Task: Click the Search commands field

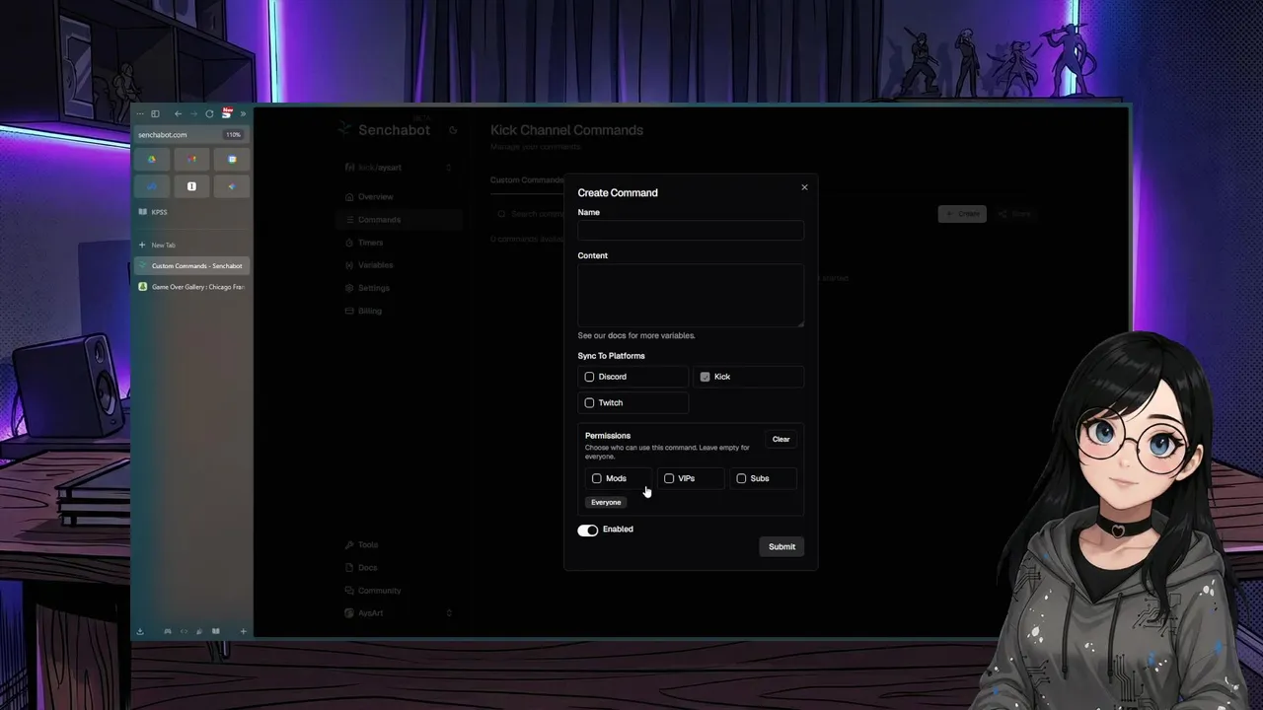Action: 528,214
